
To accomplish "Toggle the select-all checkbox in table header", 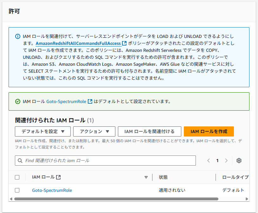I will (17, 177).
